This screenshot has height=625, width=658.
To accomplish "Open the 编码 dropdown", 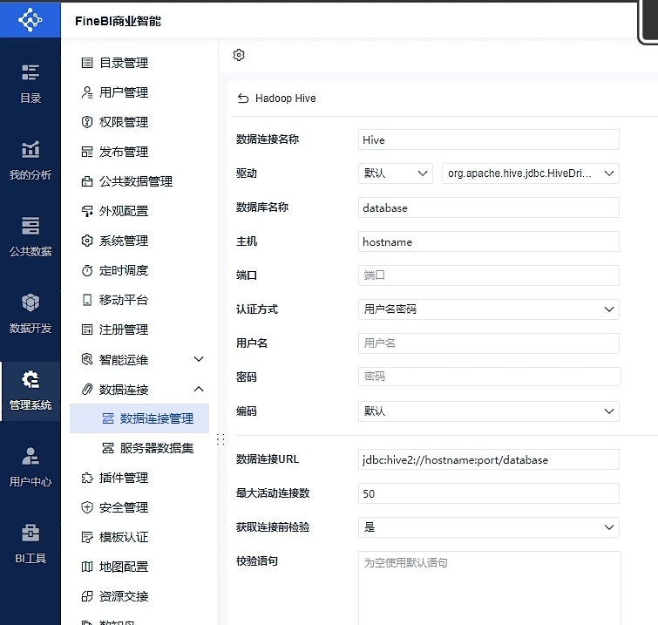I will coord(488,411).
